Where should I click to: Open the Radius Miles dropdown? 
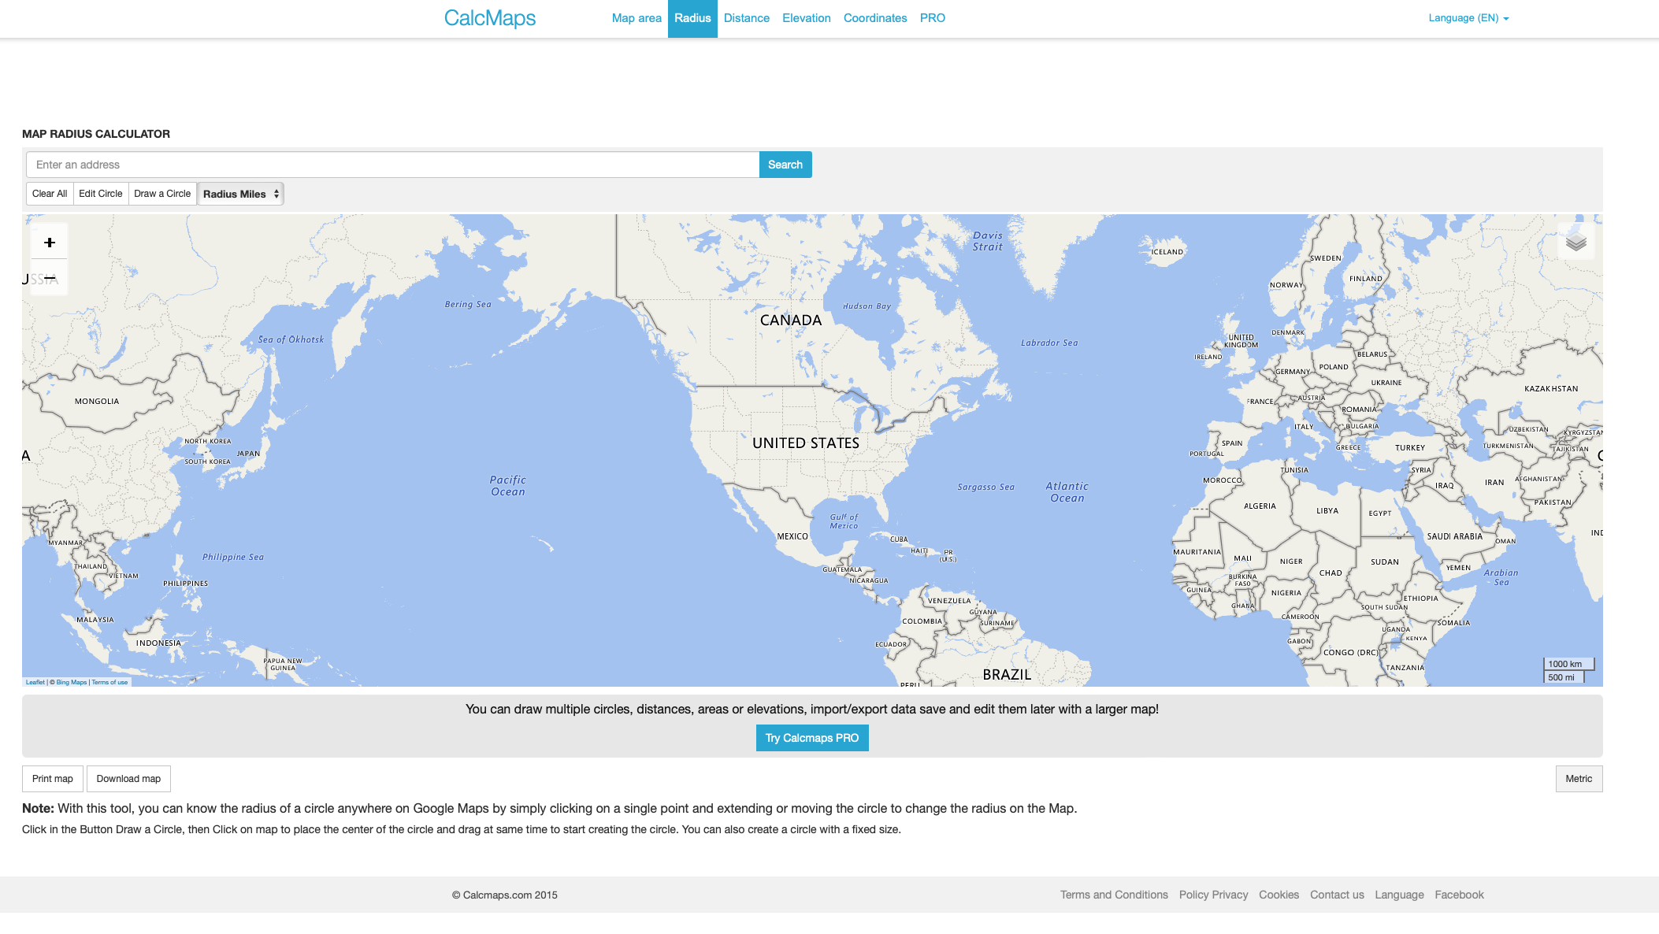tap(240, 194)
